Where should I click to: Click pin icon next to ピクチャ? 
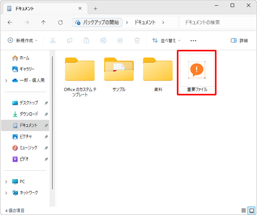click(x=46, y=136)
